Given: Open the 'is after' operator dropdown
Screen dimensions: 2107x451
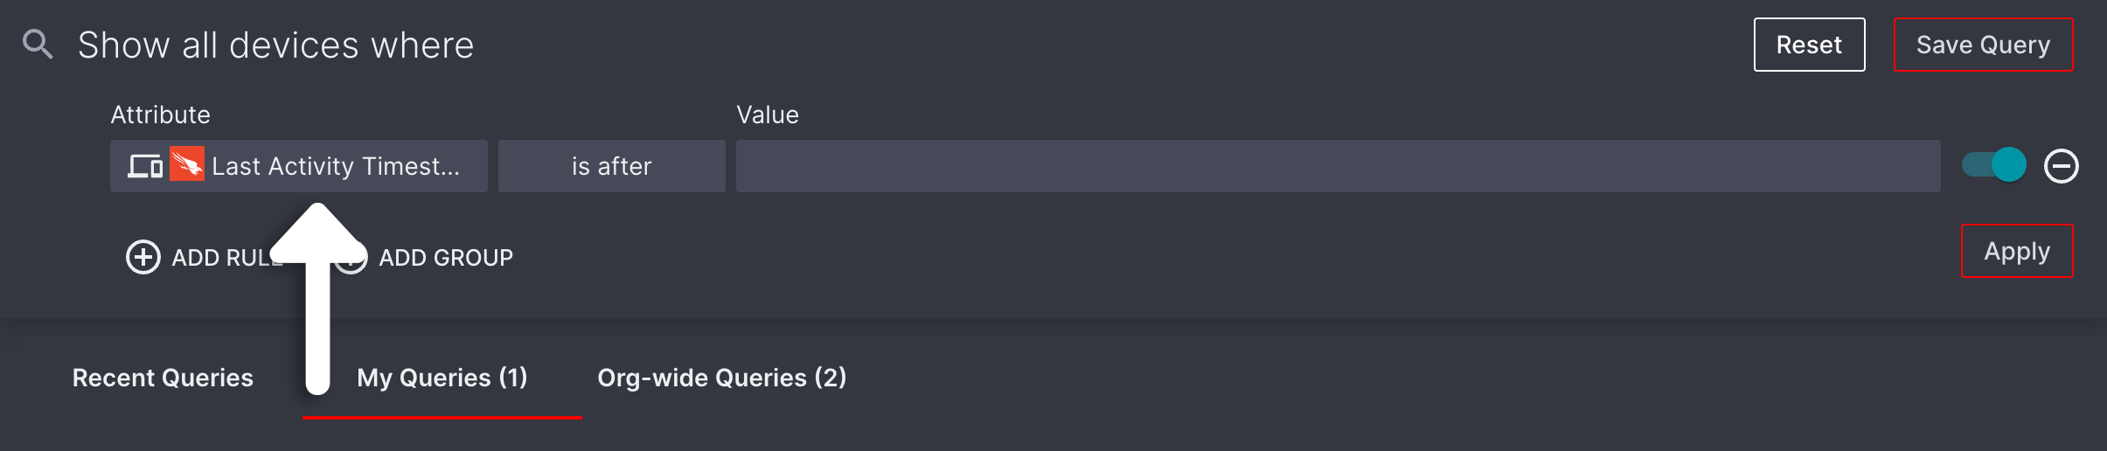Looking at the screenshot, I should (612, 166).
